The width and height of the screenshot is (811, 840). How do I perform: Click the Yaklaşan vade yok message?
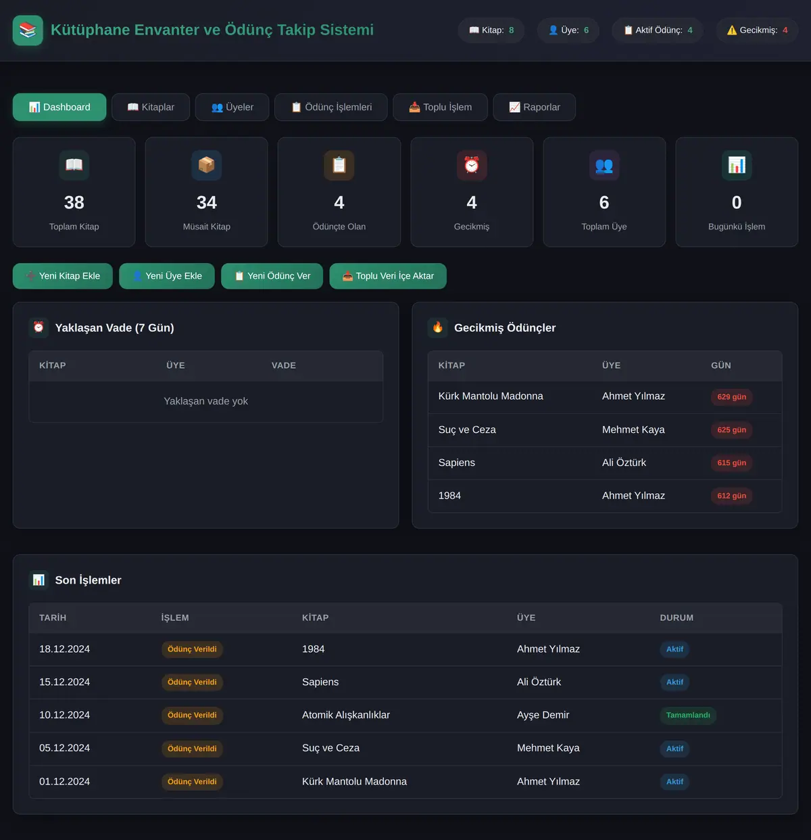tap(206, 401)
